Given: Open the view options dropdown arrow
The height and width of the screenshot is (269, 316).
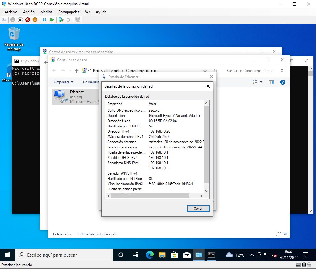Looking at the screenshot, I should [261, 82].
